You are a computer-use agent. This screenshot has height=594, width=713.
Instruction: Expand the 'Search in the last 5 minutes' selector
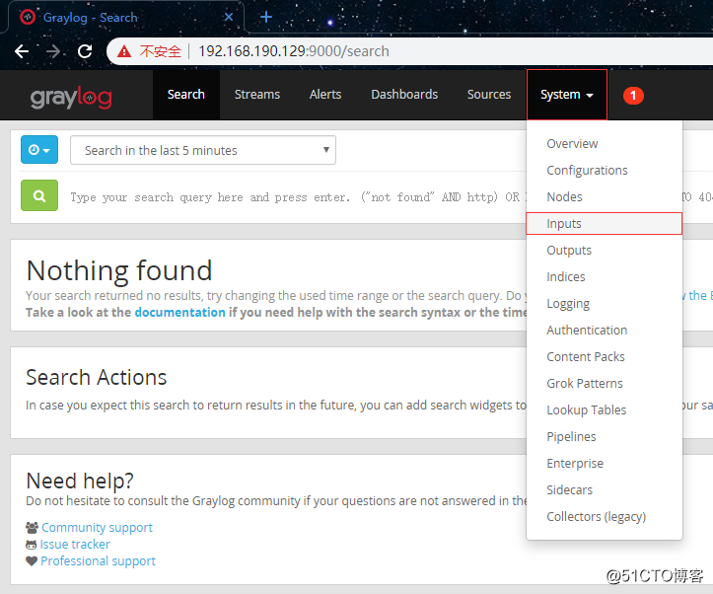coord(203,150)
